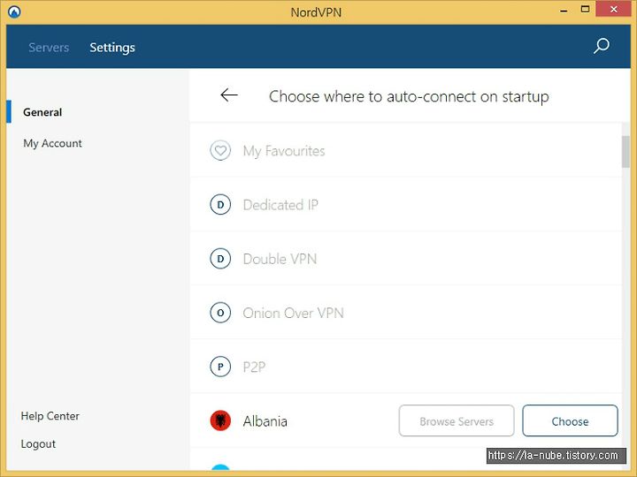Click the Double VPN circle icon
Screen dimensions: 637x477
[x=220, y=258]
